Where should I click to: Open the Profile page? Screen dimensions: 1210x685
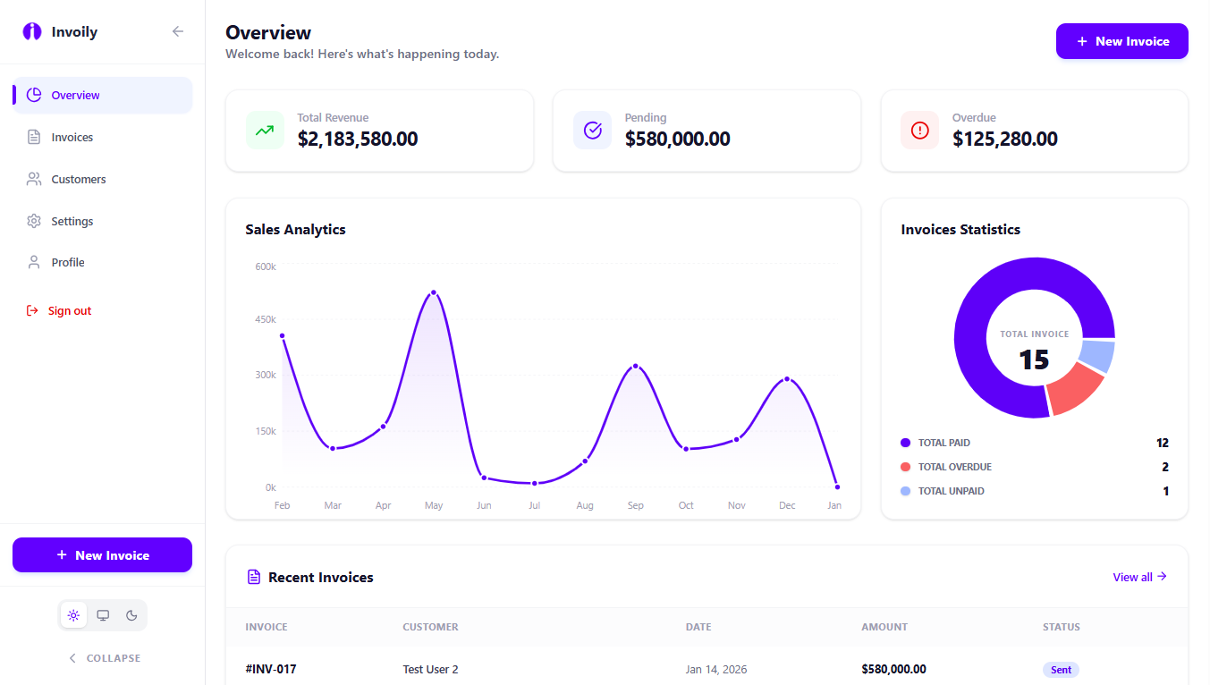(x=67, y=263)
